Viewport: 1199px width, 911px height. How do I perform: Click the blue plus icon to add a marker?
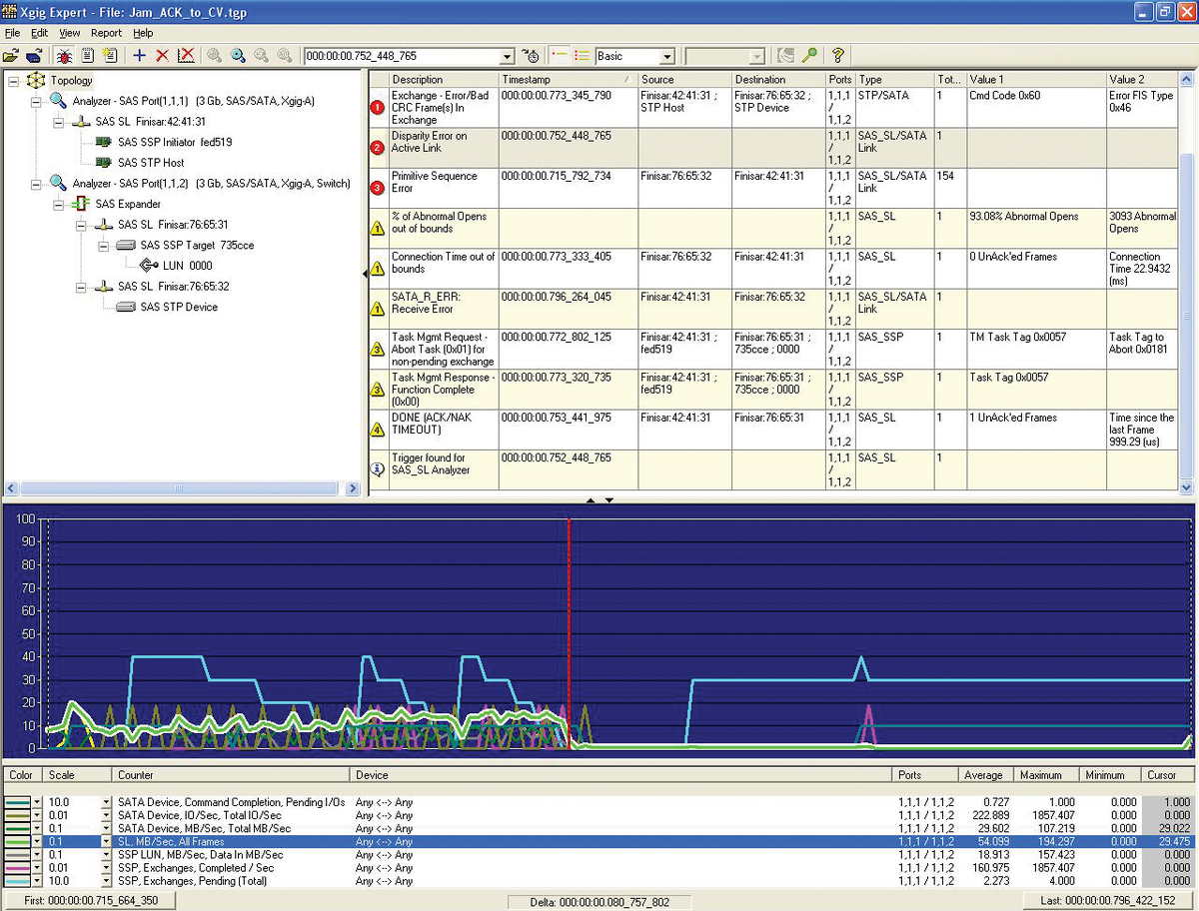click(140, 56)
